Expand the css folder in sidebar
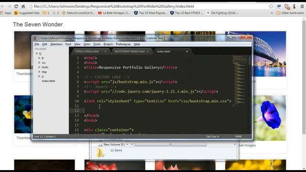The height and width of the screenshot is (172, 306). coord(39,63)
